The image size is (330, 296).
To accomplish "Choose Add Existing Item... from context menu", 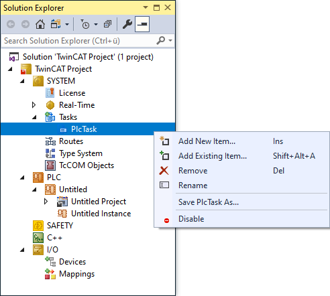I will (x=241, y=156).
